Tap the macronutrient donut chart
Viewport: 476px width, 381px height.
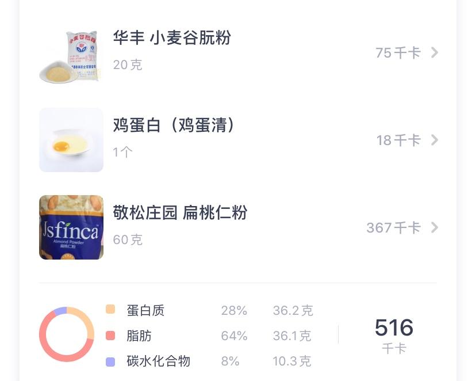(67, 334)
